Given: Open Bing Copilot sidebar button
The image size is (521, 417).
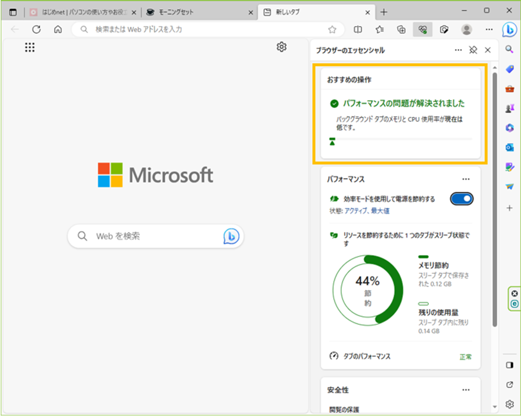Looking at the screenshot, I should [x=509, y=30].
